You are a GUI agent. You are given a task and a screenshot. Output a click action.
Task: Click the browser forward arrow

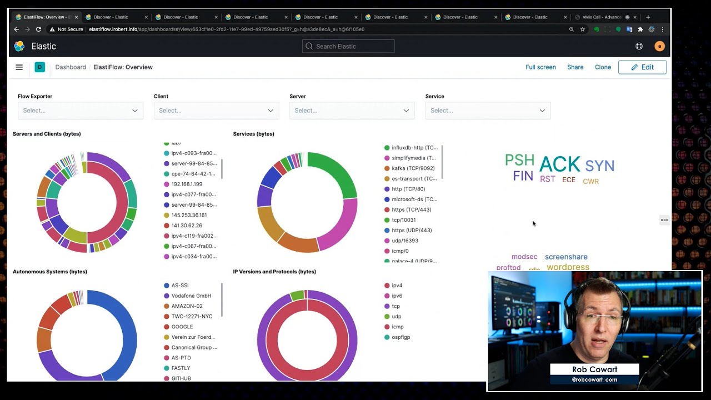coord(27,29)
